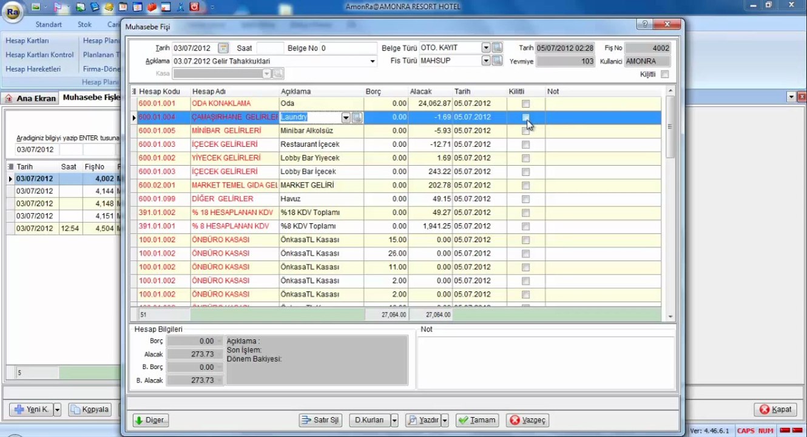The image size is (807, 437).
Task: Click the Diğer button
Action: click(x=150, y=420)
